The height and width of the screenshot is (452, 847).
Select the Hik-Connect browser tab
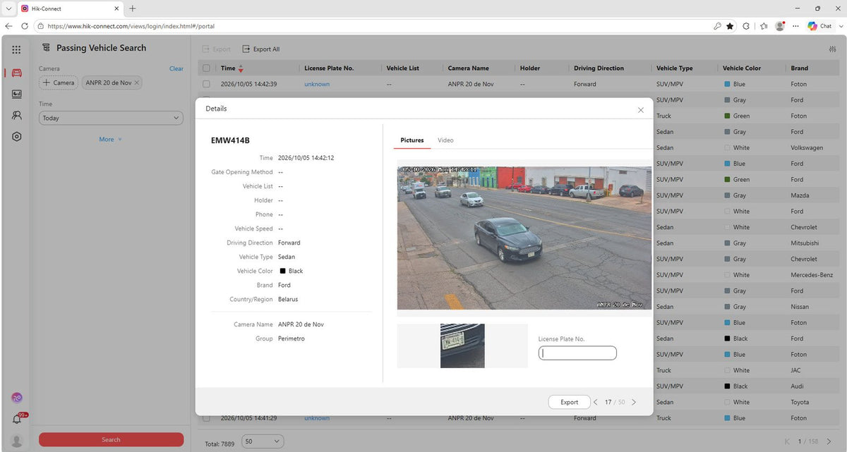pos(69,8)
